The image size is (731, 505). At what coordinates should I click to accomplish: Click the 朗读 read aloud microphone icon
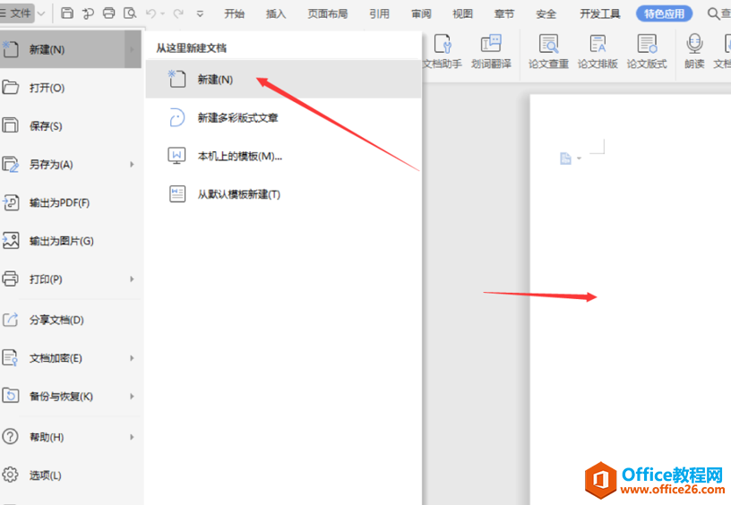pyautogui.click(x=694, y=51)
